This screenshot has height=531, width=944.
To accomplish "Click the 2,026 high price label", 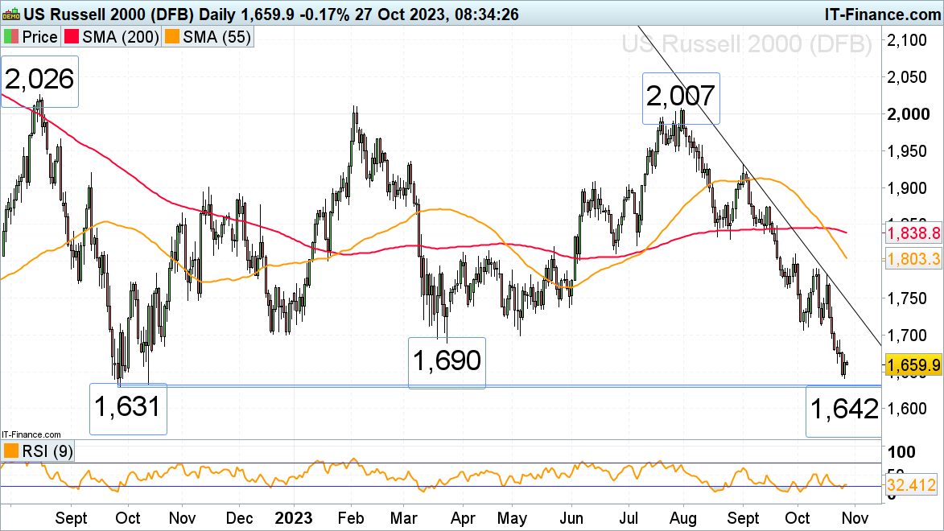I will point(39,80).
